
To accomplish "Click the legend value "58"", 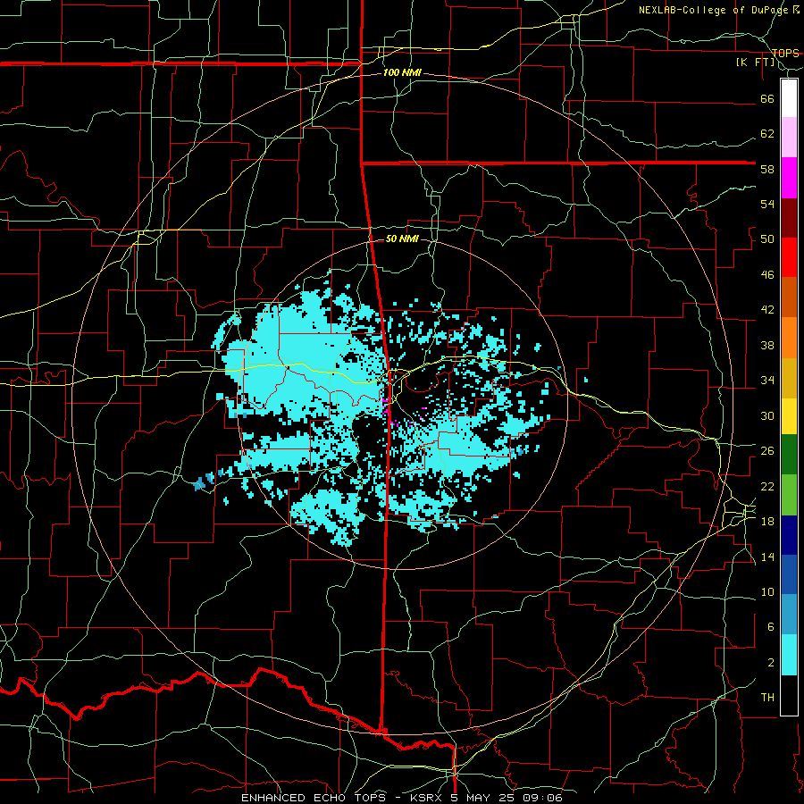I will pos(767,169).
